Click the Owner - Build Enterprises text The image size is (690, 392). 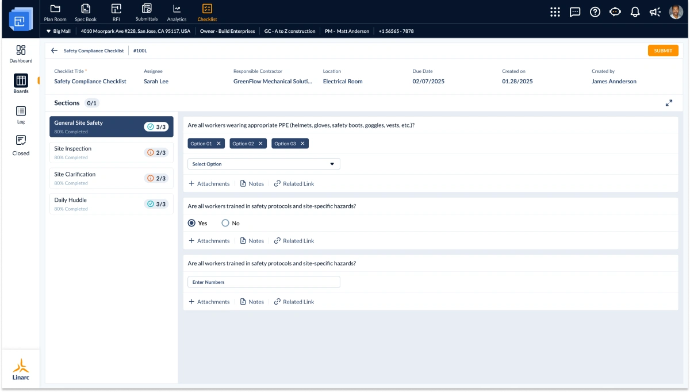pos(227,31)
